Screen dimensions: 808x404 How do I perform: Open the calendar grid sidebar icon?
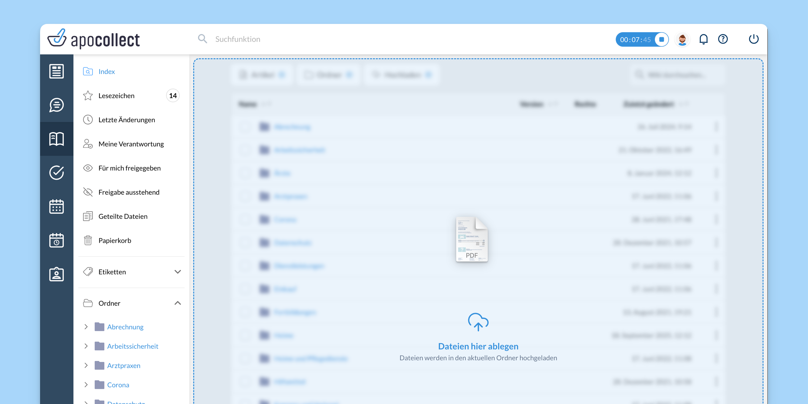click(x=57, y=206)
